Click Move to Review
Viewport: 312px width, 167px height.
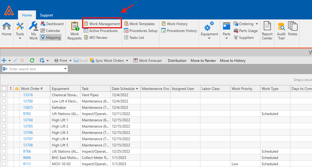tap(203, 61)
